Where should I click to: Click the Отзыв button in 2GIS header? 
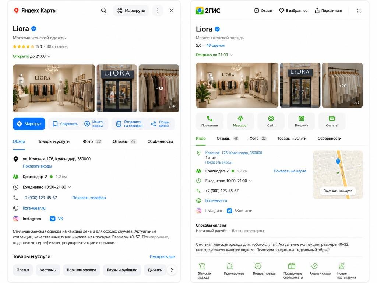(263, 11)
